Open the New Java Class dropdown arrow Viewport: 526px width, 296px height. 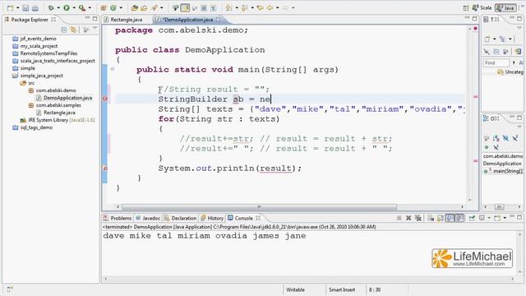coord(121,7)
